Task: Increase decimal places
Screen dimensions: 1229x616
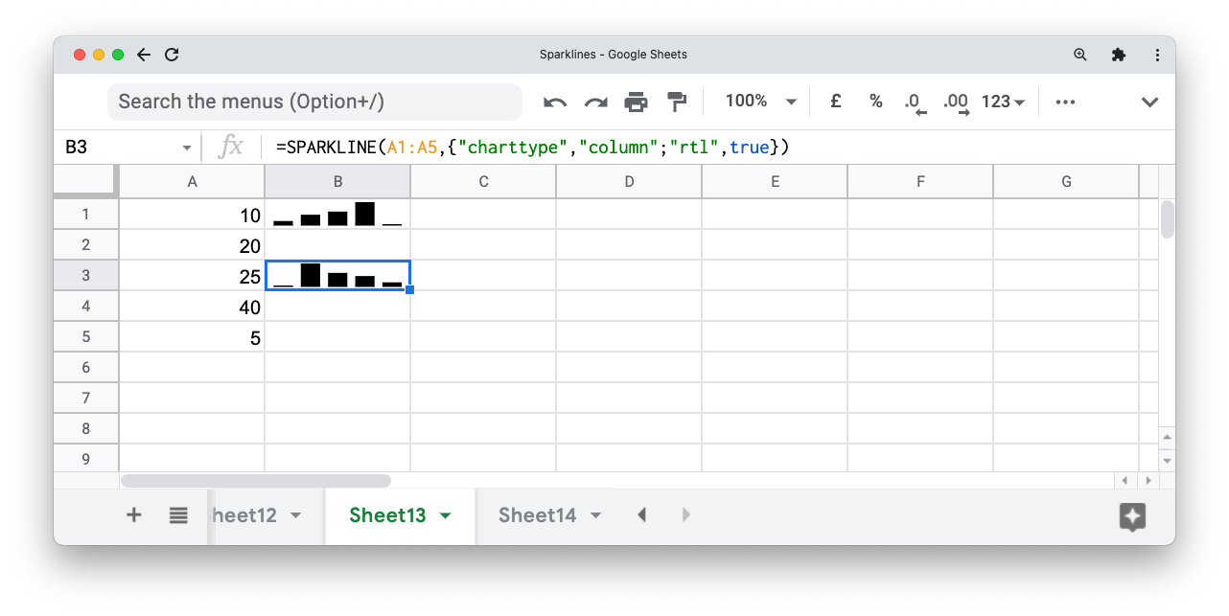Action: pos(954,101)
